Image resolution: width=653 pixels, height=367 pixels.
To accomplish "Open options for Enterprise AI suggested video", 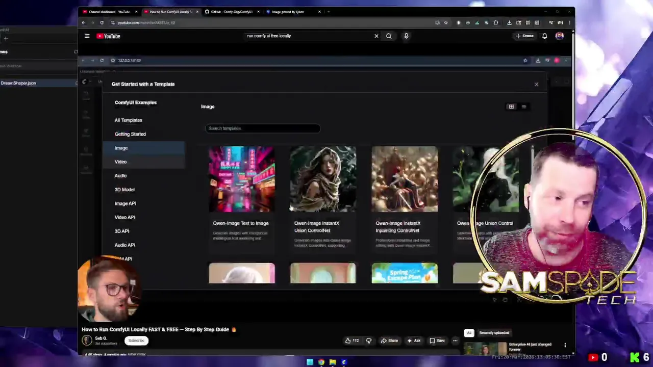I will coord(565,345).
